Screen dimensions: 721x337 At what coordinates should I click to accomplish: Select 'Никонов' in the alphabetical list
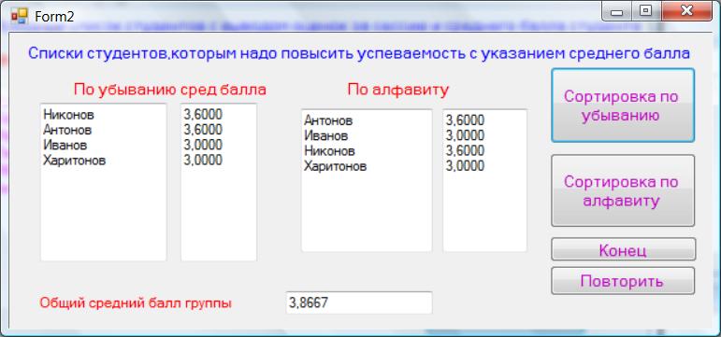tap(329, 150)
